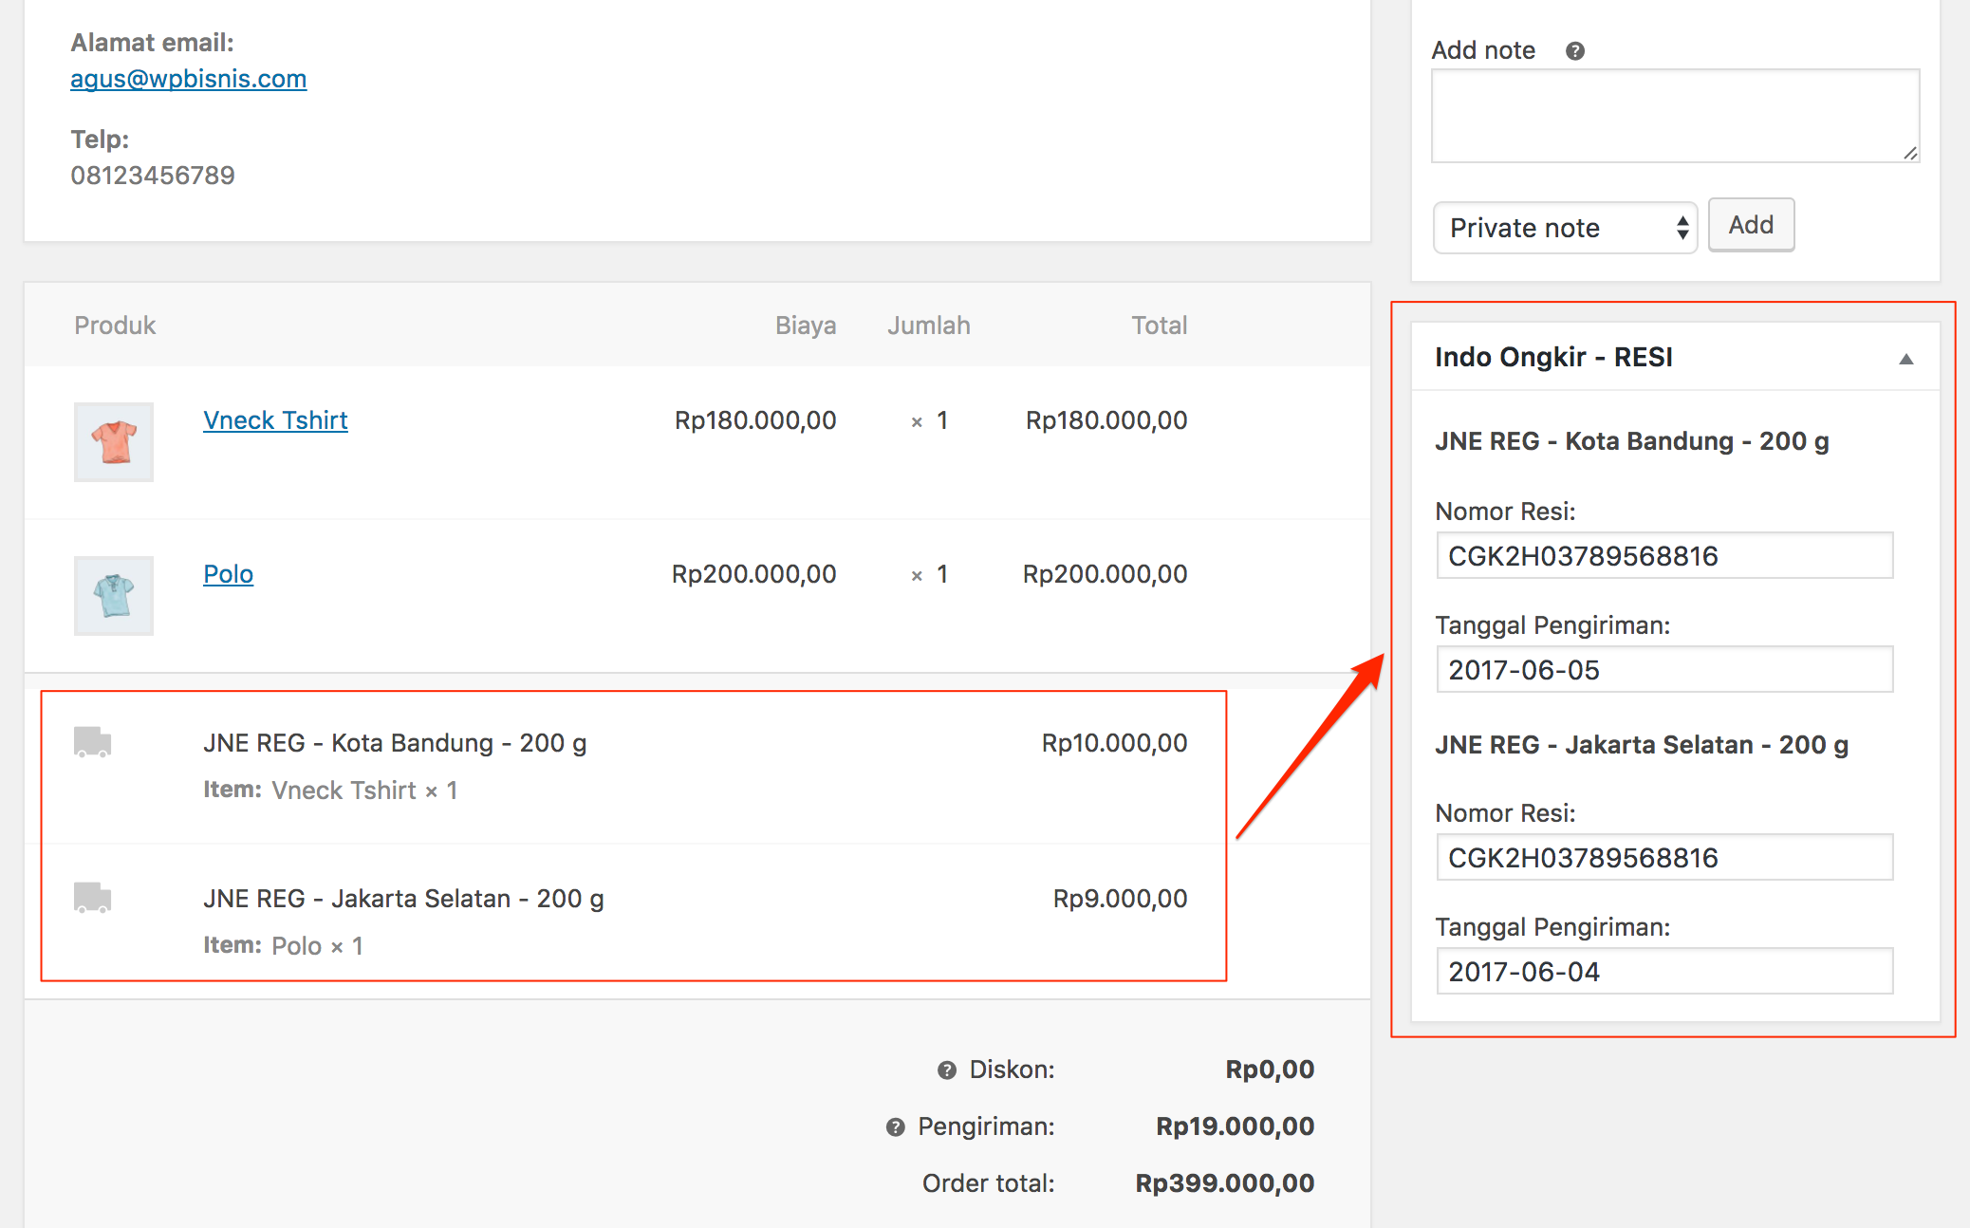1970x1228 pixels.
Task: Click the Vneck Tshirt product thumbnail
Action: pos(114,442)
